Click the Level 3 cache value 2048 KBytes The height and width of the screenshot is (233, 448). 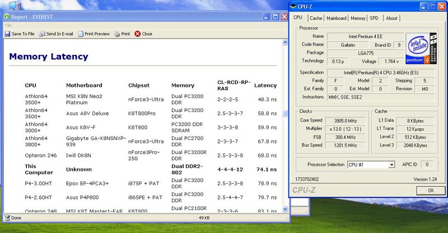[x=415, y=146]
